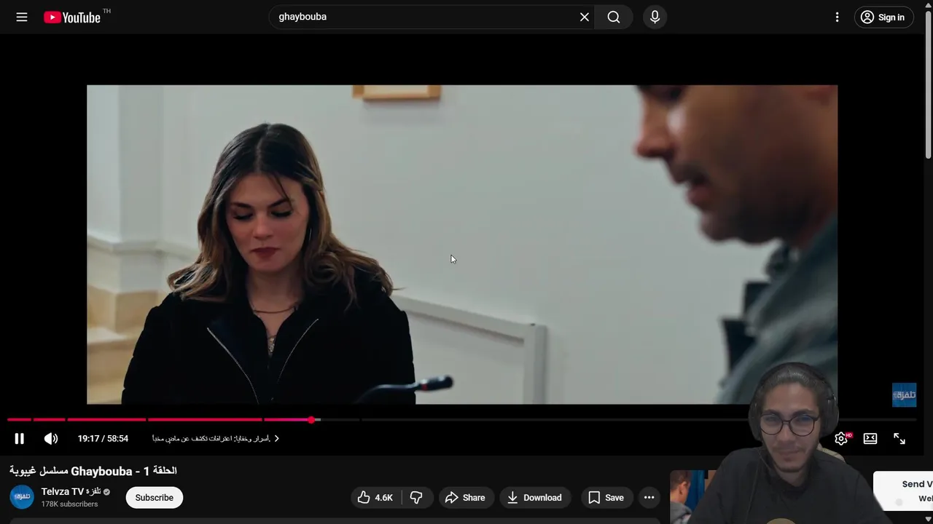This screenshot has height=524, width=933.
Task: Pause the video playback
Action: (20, 438)
